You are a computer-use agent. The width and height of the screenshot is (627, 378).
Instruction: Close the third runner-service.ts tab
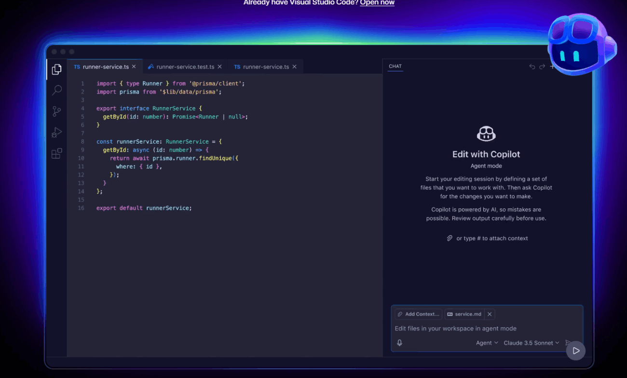294,67
